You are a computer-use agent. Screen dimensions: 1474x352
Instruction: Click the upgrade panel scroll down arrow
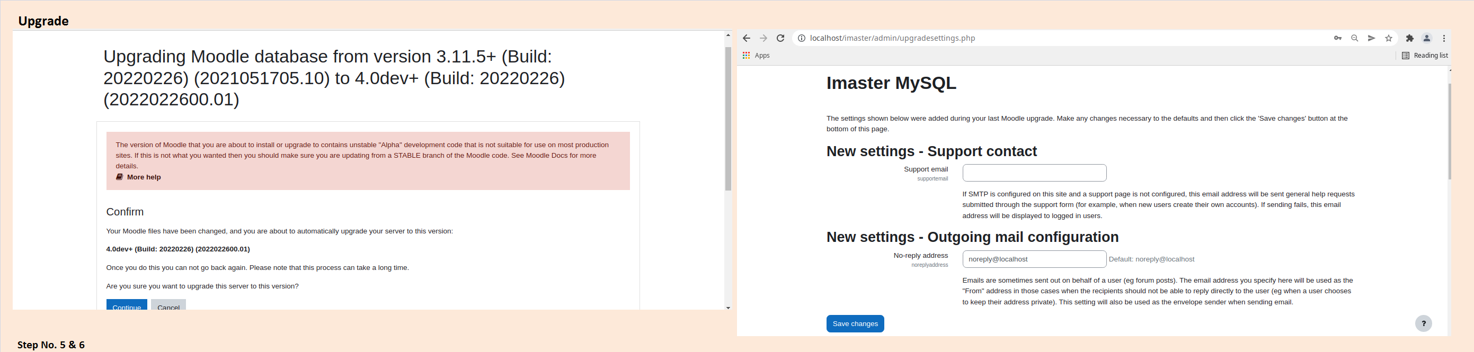[728, 308]
